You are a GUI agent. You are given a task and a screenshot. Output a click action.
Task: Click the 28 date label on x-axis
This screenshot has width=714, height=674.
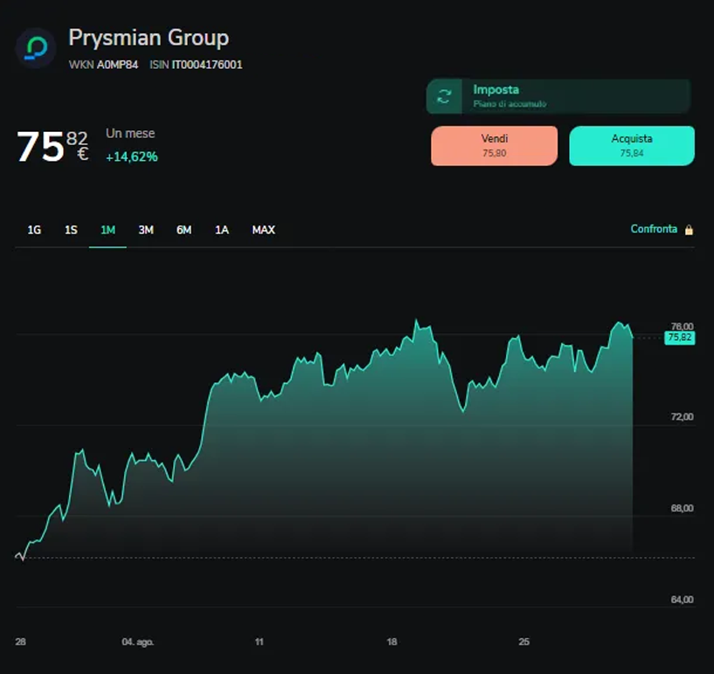pyautogui.click(x=20, y=643)
